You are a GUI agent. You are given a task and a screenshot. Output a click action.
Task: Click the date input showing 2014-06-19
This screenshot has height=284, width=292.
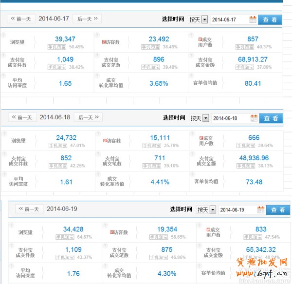click(237, 209)
